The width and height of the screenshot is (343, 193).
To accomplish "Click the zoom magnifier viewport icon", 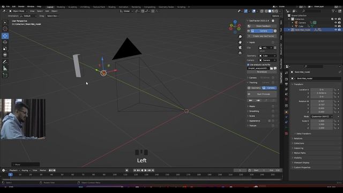I will 240,37.
